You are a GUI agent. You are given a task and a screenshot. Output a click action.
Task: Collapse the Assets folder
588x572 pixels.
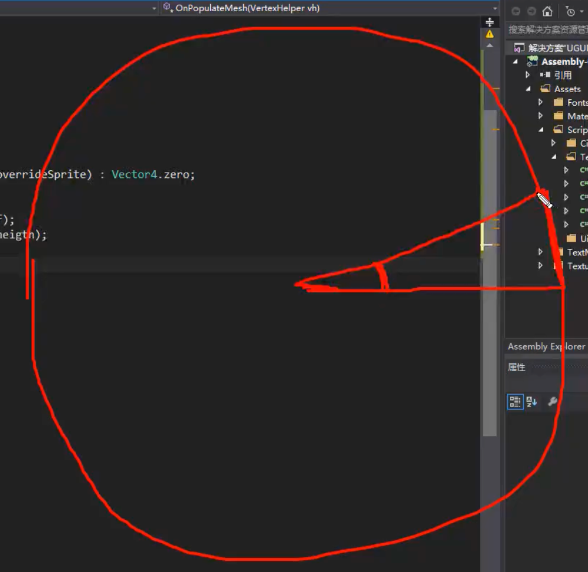click(x=528, y=89)
